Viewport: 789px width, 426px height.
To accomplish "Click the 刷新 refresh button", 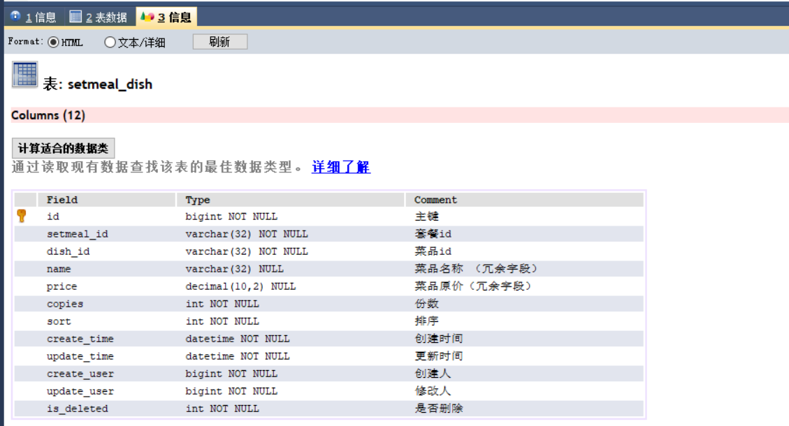I will tap(220, 42).
